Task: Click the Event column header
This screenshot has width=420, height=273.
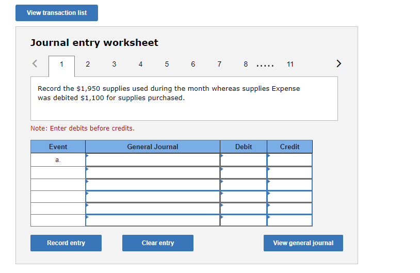Action: (58, 147)
